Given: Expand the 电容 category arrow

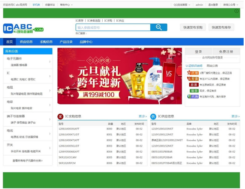Looking at the screenshot, I should pos(50,105).
